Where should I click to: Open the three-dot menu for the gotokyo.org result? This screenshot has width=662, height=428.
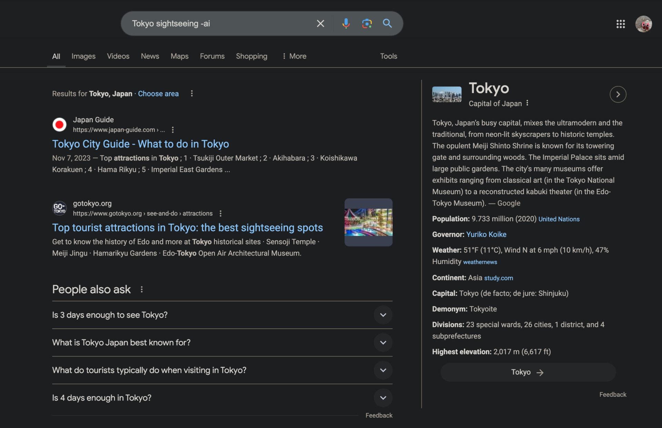pyautogui.click(x=220, y=213)
